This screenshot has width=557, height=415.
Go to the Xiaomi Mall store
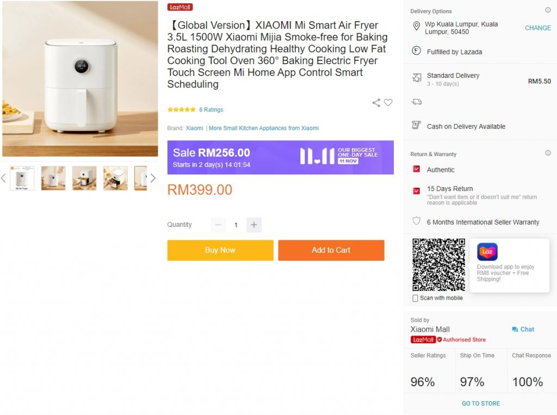[481, 404]
